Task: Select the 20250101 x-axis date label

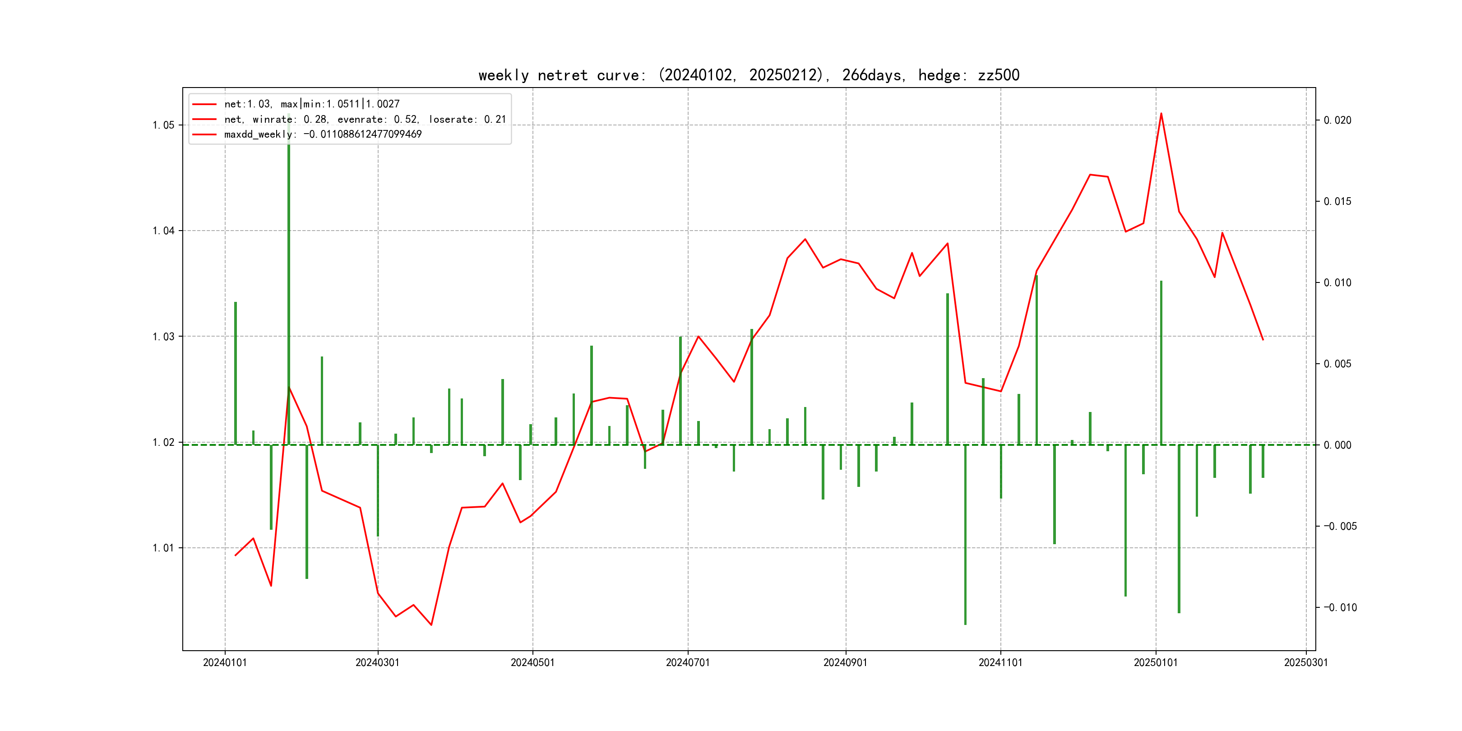Action: coord(1156,662)
